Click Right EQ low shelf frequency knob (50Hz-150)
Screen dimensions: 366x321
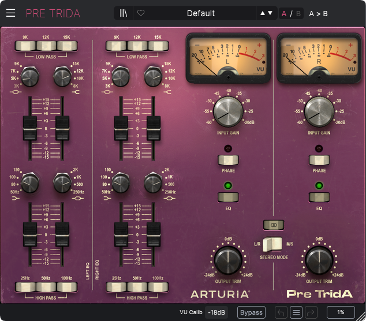[x=121, y=182]
